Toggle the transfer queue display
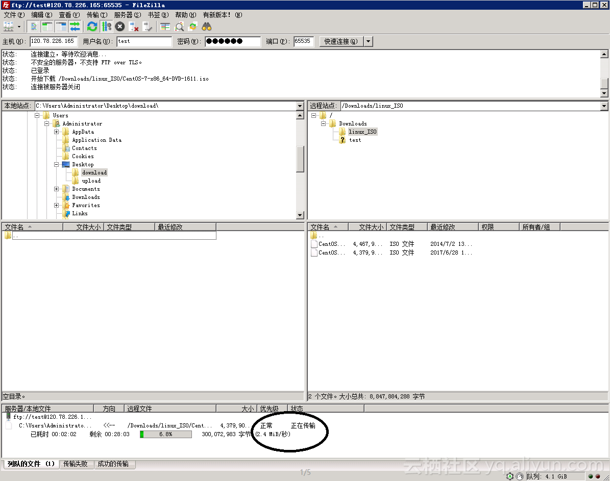The width and height of the screenshot is (610, 481). click(x=75, y=27)
